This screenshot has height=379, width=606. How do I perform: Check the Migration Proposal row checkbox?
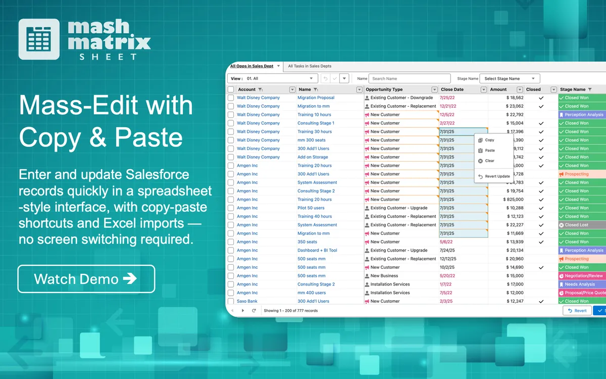(231, 98)
